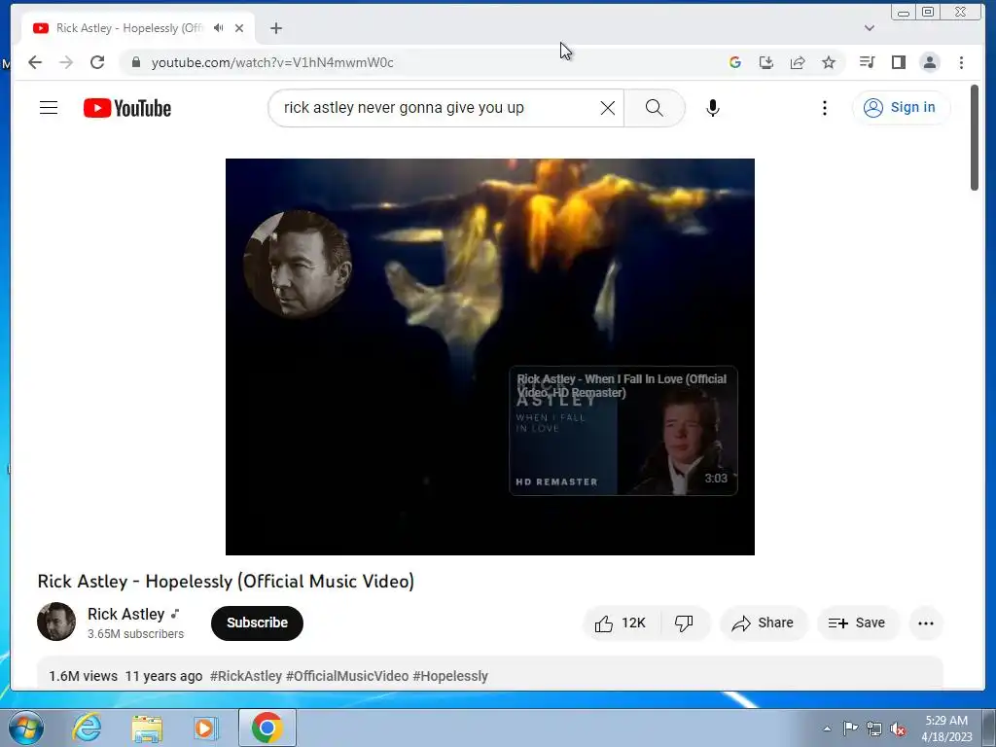Dislike the video with thumbs down
This screenshot has height=747, width=996.
click(x=684, y=623)
